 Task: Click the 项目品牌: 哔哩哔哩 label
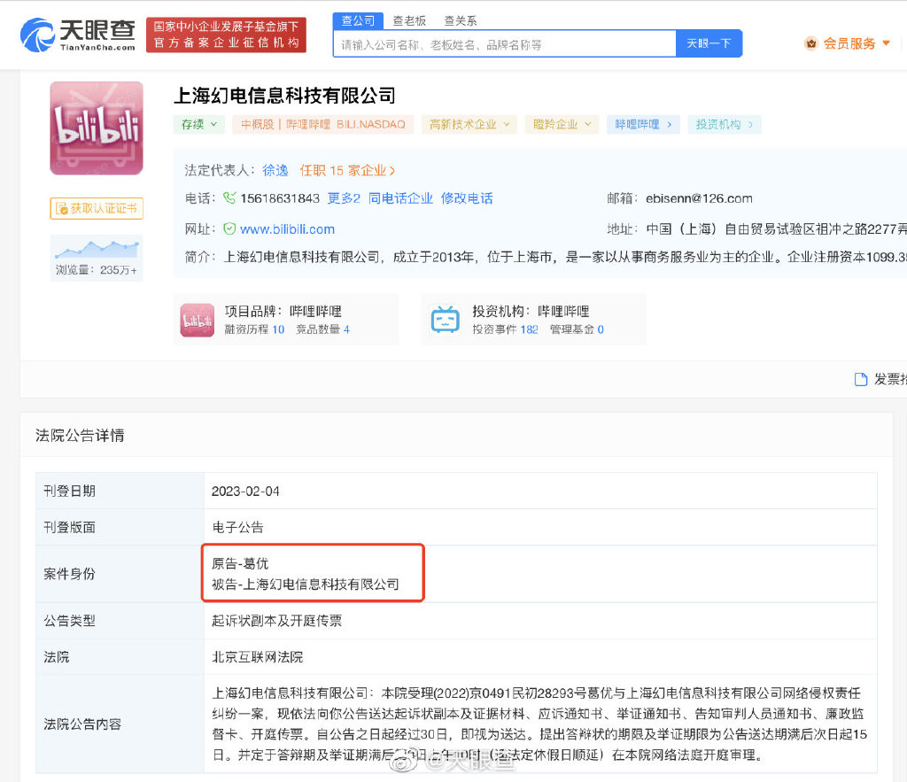coord(283,311)
